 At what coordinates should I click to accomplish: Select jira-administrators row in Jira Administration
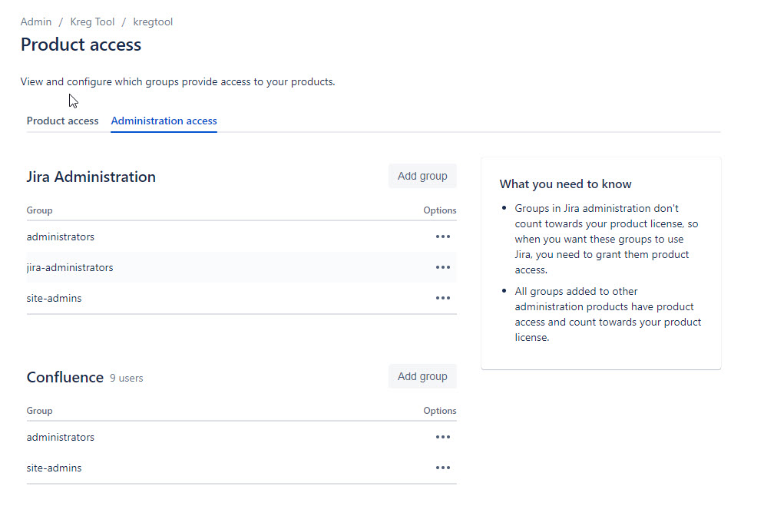241,267
